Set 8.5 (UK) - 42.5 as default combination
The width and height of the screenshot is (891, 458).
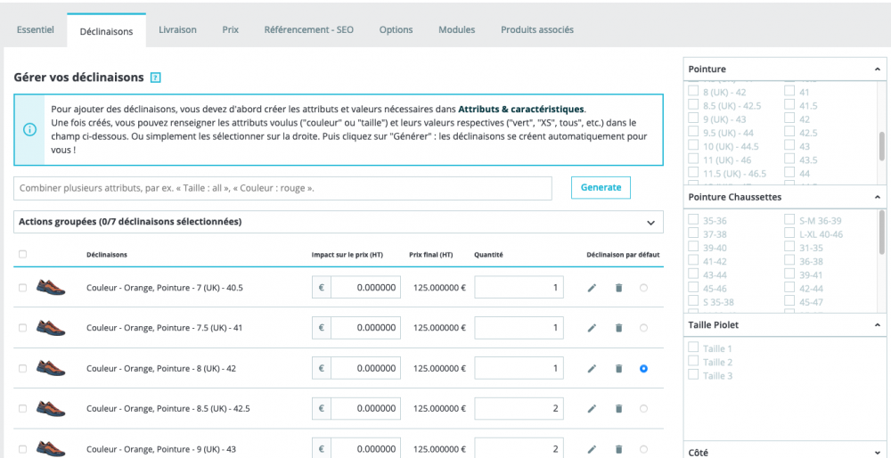coord(643,409)
